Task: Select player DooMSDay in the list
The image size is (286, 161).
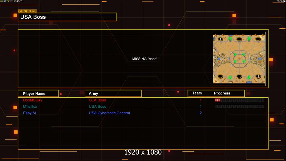Action: (32, 100)
